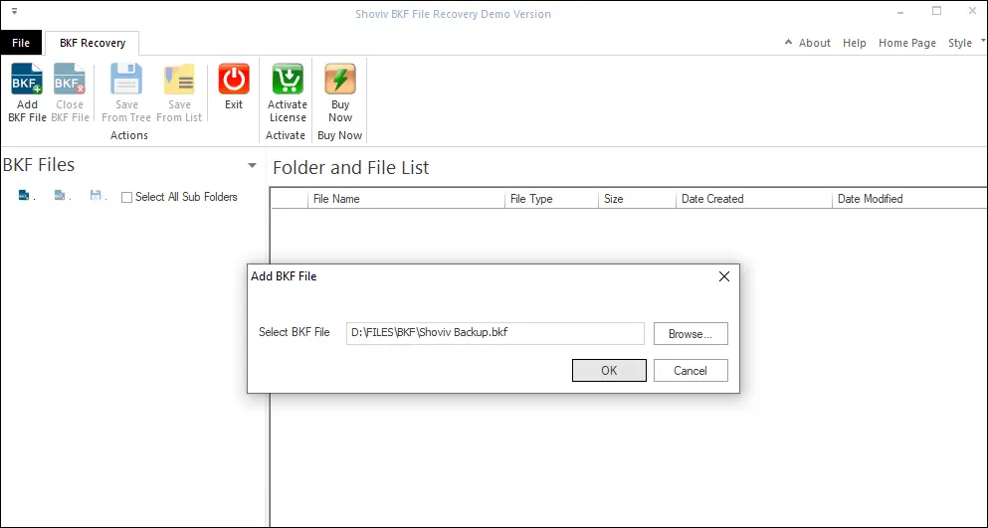Image resolution: width=988 pixels, height=528 pixels.
Task: Click the Save From List icon
Action: pyautogui.click(x=179, y=79)
